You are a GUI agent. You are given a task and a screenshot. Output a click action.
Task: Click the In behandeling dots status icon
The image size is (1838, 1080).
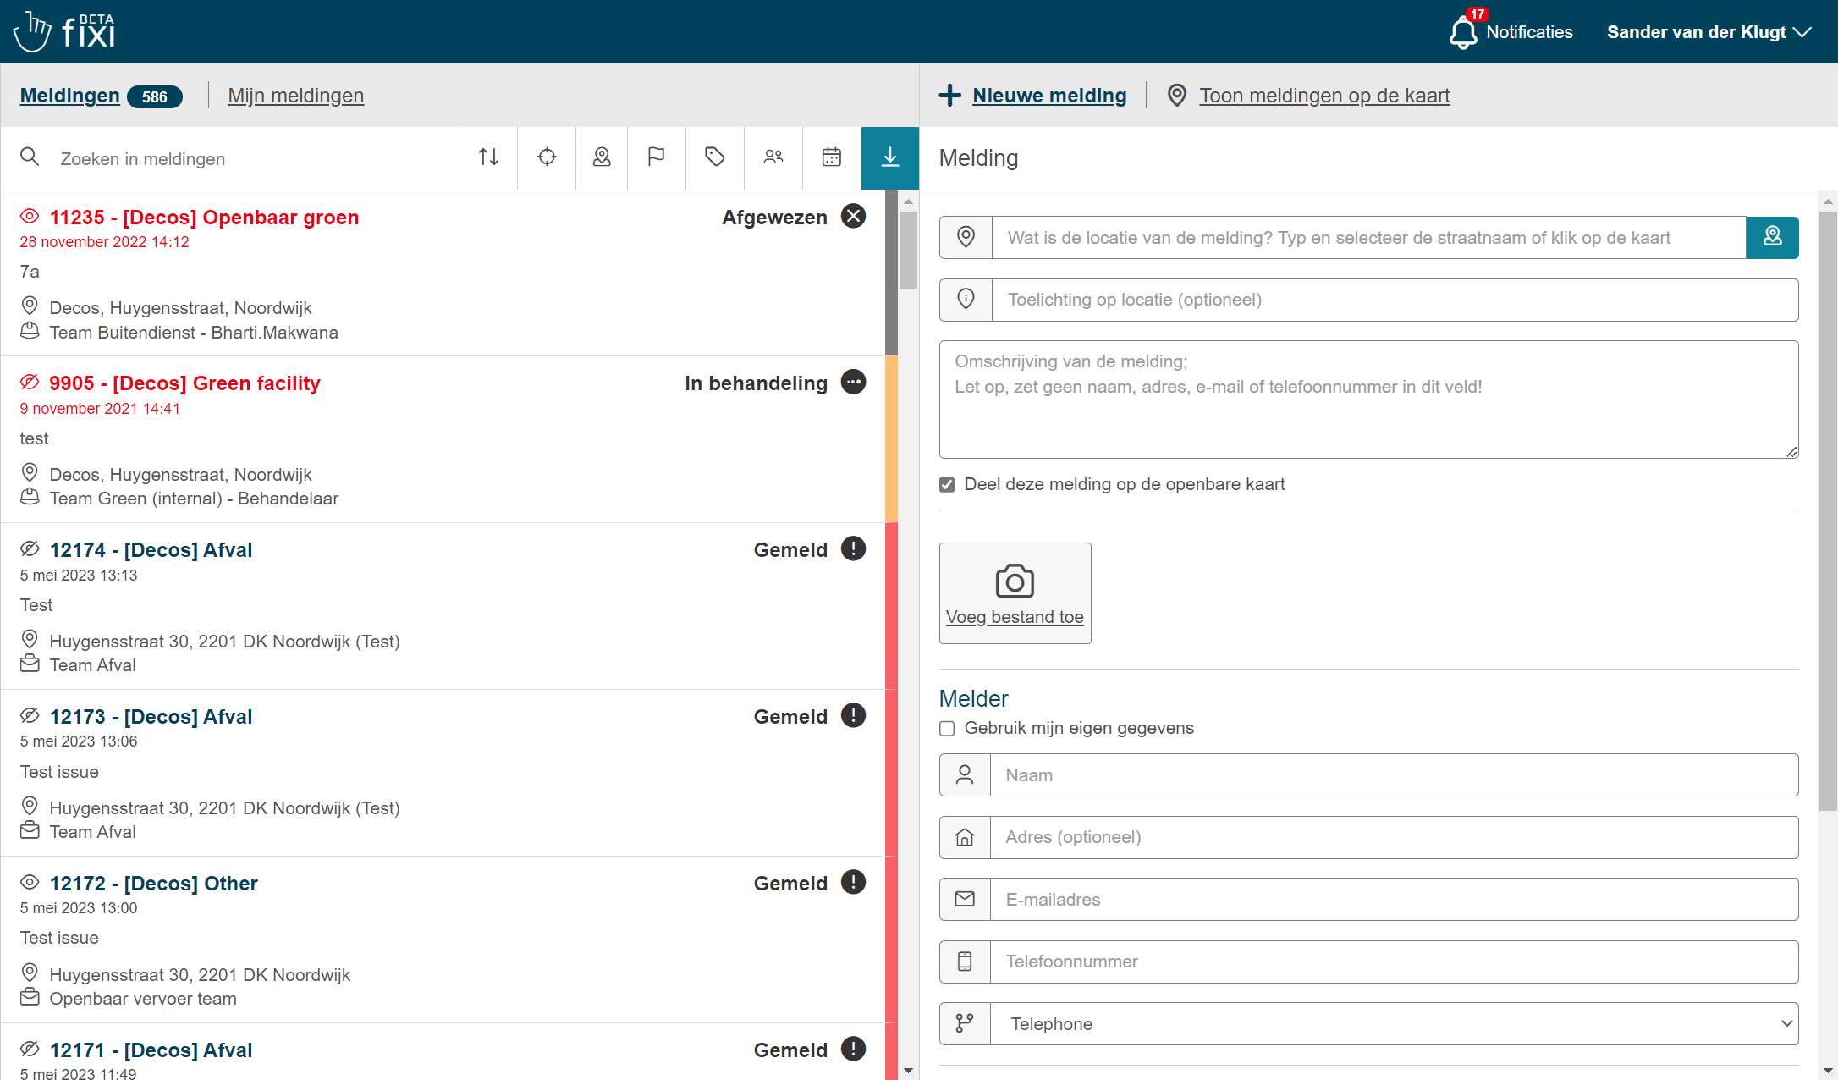[853, 383]
